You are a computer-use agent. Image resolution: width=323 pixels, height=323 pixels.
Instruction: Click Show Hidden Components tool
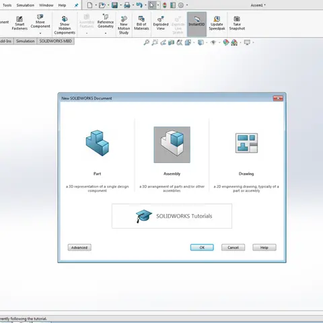click(65, 25)
